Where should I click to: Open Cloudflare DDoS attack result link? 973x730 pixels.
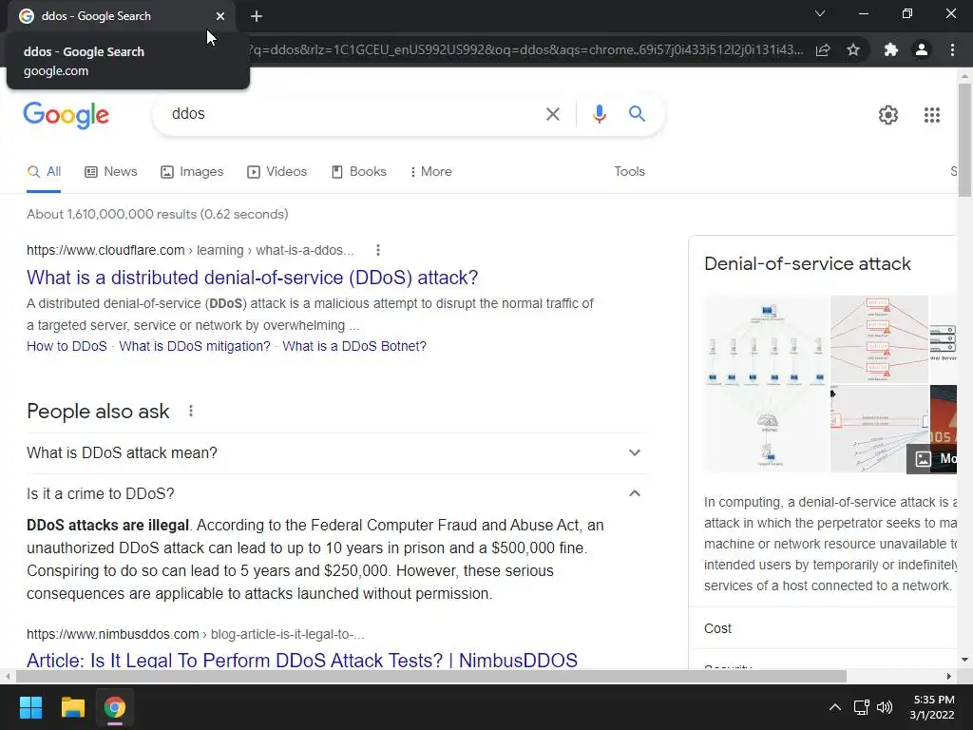(253, 278)
